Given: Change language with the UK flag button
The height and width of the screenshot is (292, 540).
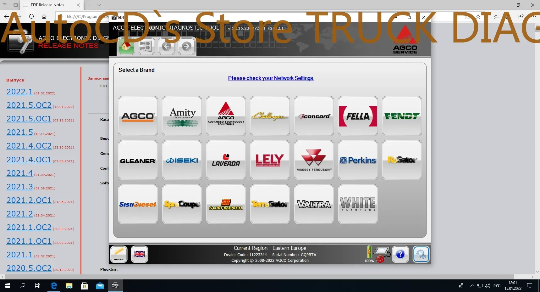Looking at the screenshot, I should (140, 254).
